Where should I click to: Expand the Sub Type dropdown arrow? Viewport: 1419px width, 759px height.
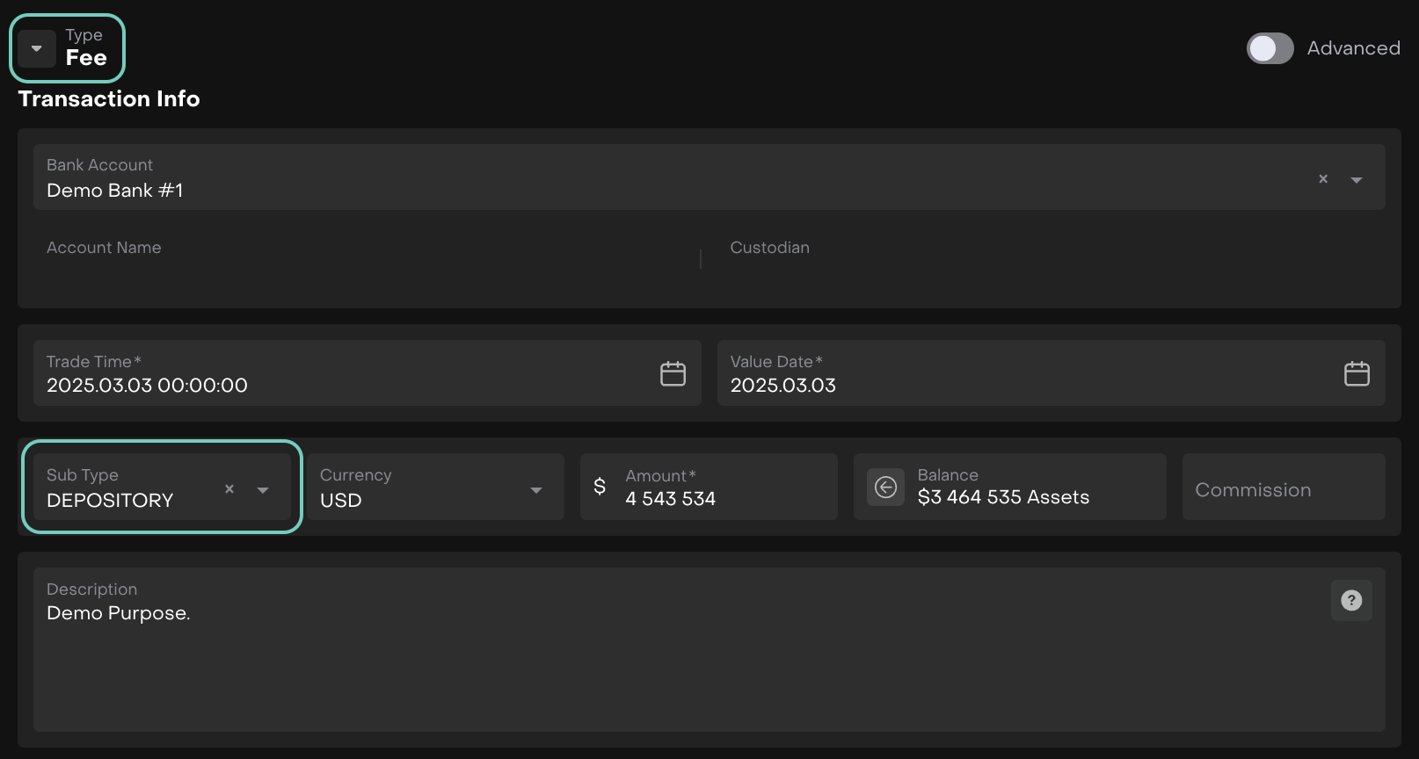[x=263, y=490]
